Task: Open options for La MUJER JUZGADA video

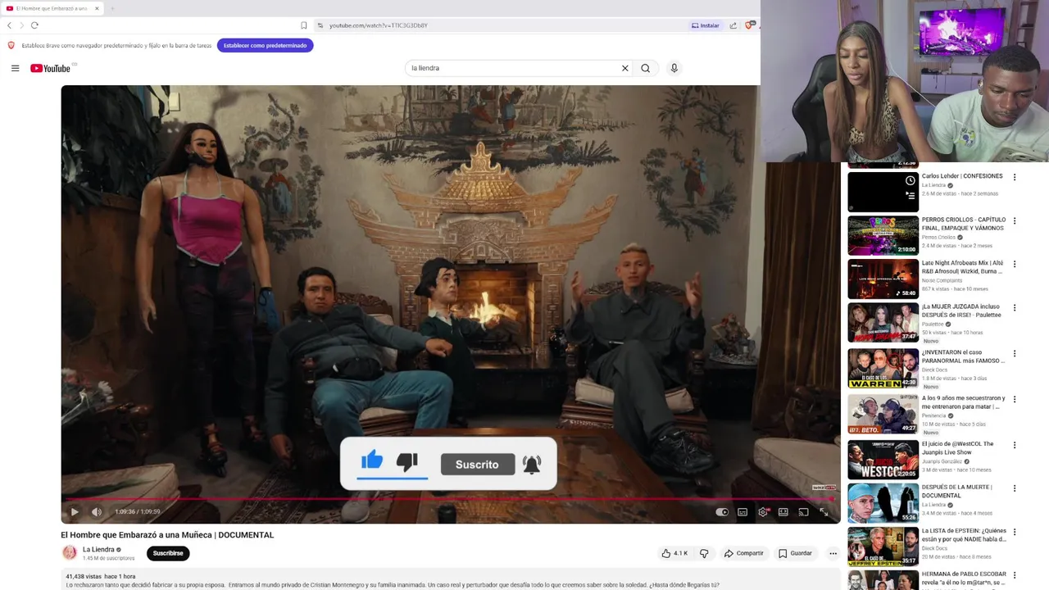Action: 1015,307
